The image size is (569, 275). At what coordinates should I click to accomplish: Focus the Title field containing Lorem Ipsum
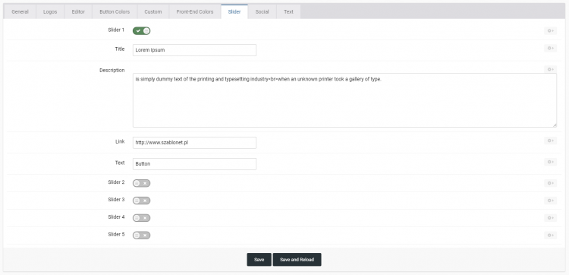[x=194, y=50]
